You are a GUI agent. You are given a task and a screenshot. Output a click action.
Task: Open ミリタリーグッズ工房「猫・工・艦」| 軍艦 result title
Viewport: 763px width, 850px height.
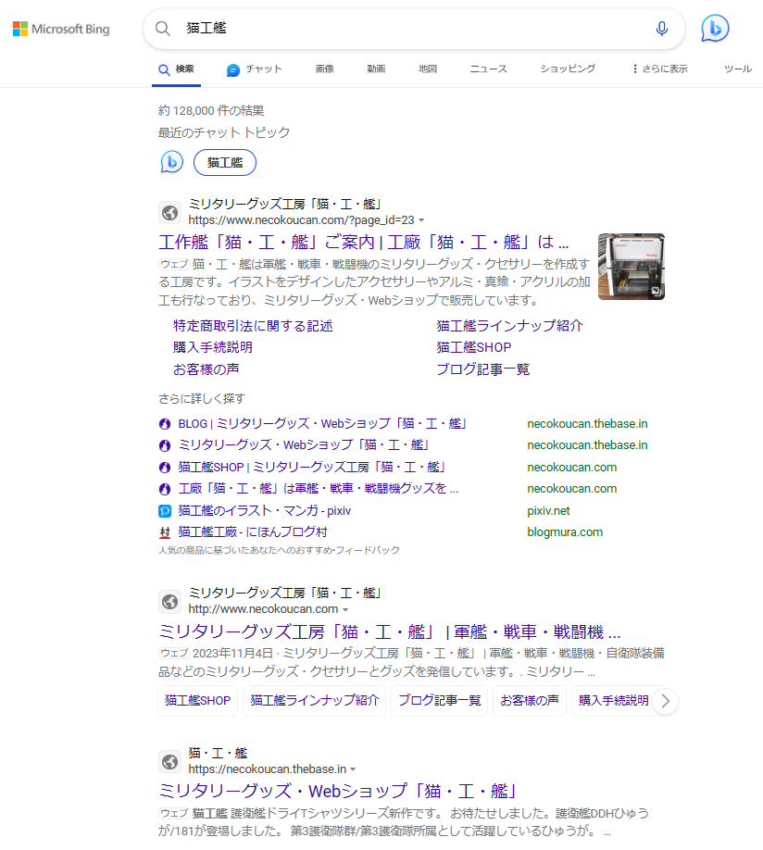point(389,631)
